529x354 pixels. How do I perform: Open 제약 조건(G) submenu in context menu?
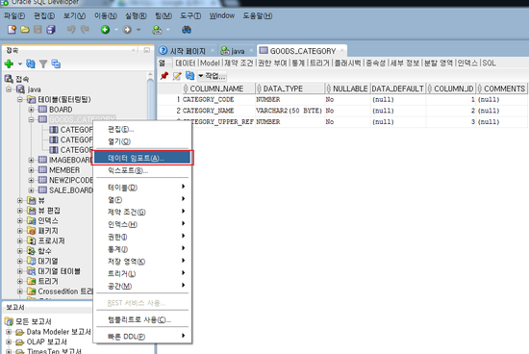click(142, 212)
